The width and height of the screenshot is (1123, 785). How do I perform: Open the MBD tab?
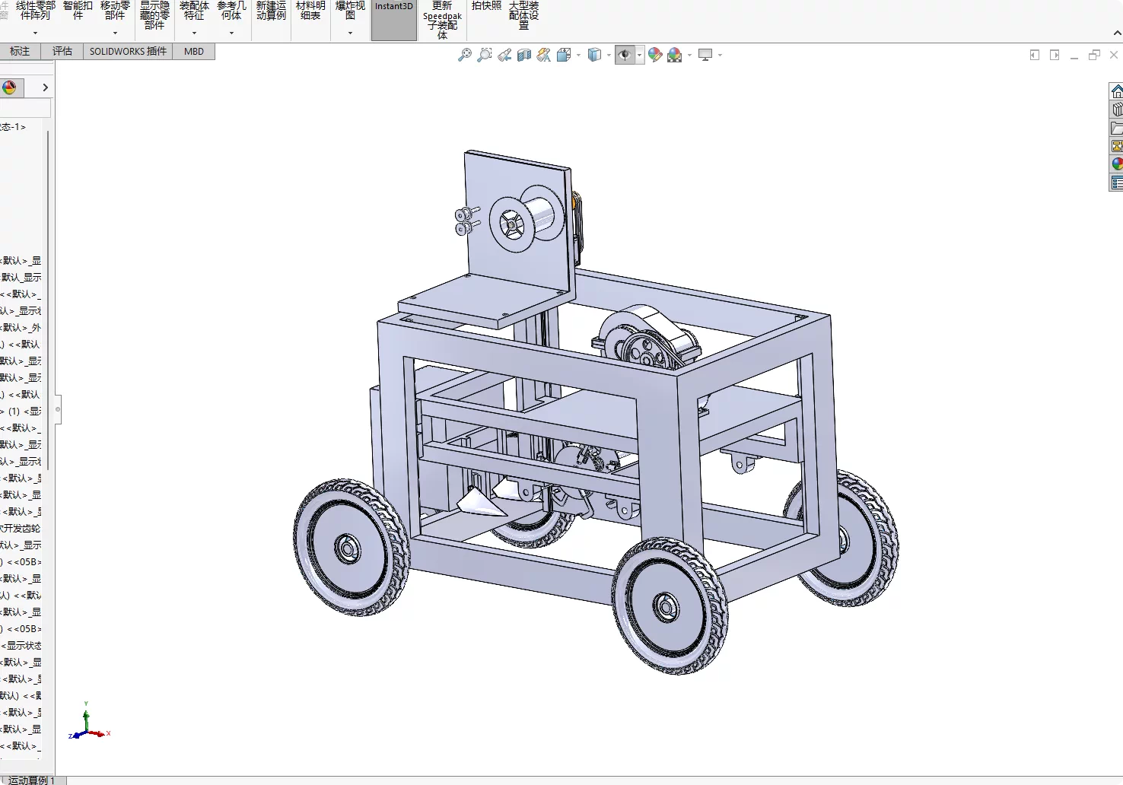click(x=194, y=51)
